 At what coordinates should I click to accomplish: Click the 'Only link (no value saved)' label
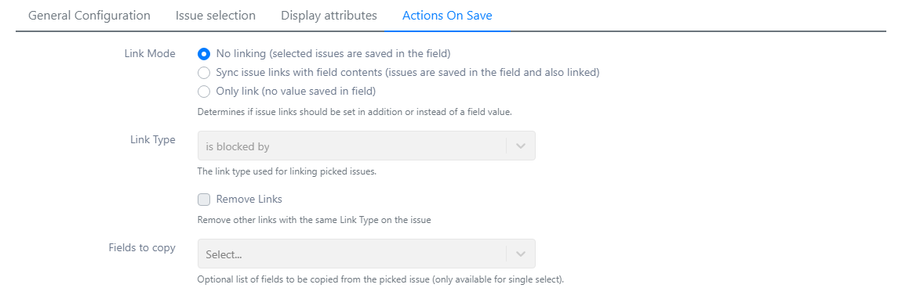tap(296, 92)
